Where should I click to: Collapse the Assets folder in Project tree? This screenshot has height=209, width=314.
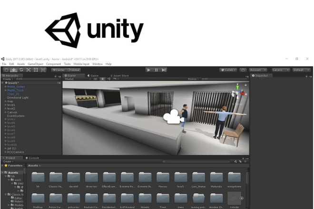[x=2, y=172]
